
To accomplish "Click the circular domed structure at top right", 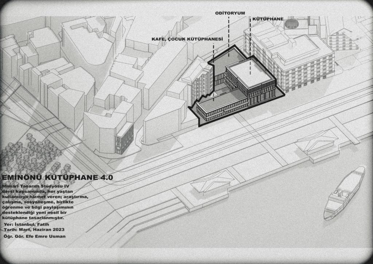I will click(291, 24).
